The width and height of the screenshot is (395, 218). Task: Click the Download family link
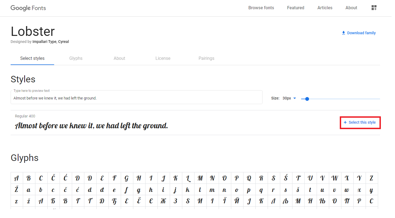(x=359, y=33)
